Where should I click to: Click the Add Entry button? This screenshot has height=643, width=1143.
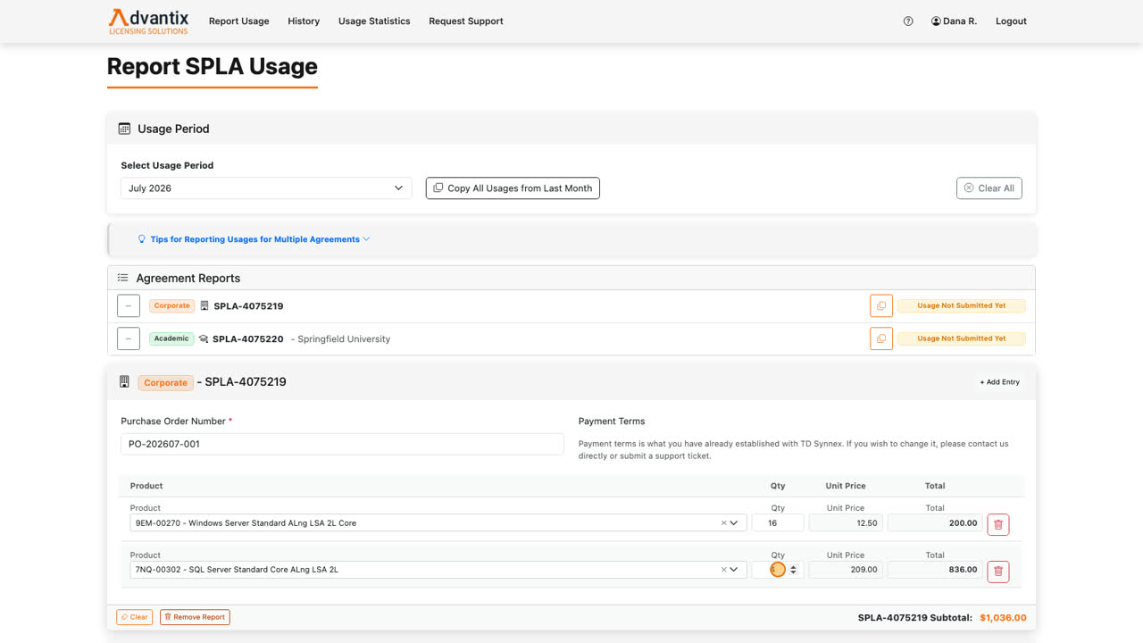[999, 382]
